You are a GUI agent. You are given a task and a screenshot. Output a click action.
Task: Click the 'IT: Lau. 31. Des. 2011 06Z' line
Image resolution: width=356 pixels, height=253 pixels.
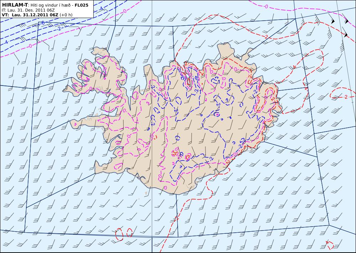pyautogui.click(x=28, y=10)
